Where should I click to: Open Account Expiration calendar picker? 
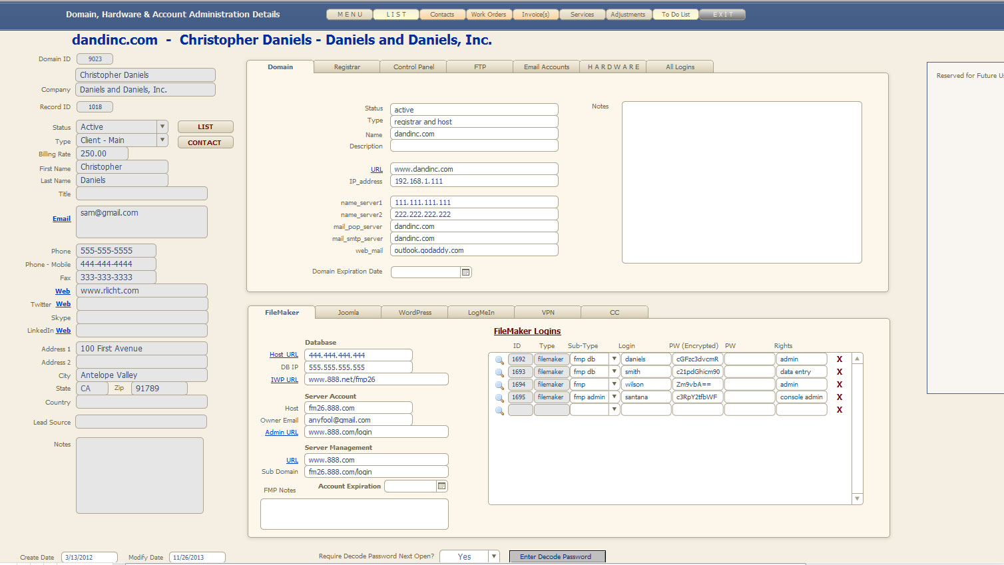pyautogui.click(x=441, y=486)
